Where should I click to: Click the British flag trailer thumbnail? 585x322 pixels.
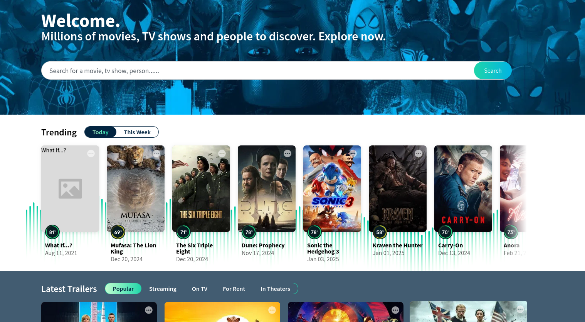[468, 312]
